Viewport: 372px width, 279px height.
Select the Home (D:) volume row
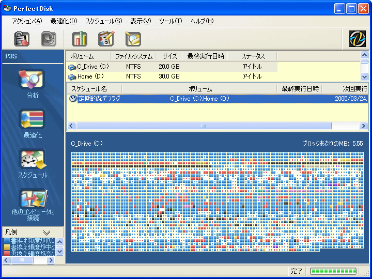(172, 76)
